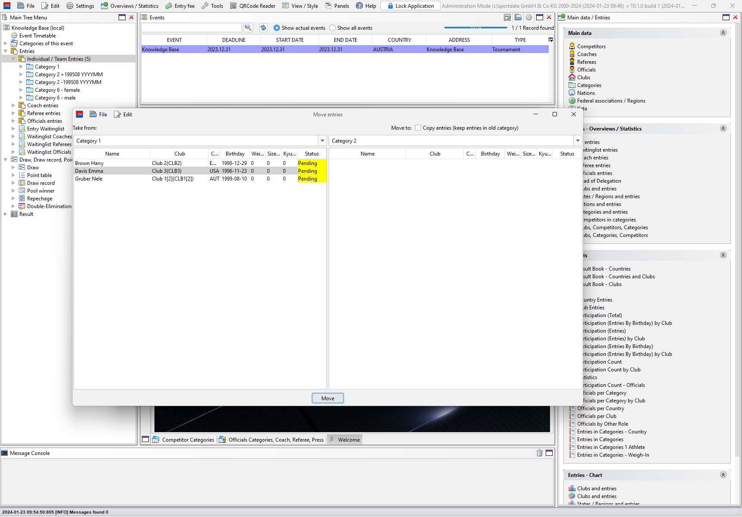742x517 pixels.
Task: Click the QRCode Reader toolbar icon
Action: 233,6
